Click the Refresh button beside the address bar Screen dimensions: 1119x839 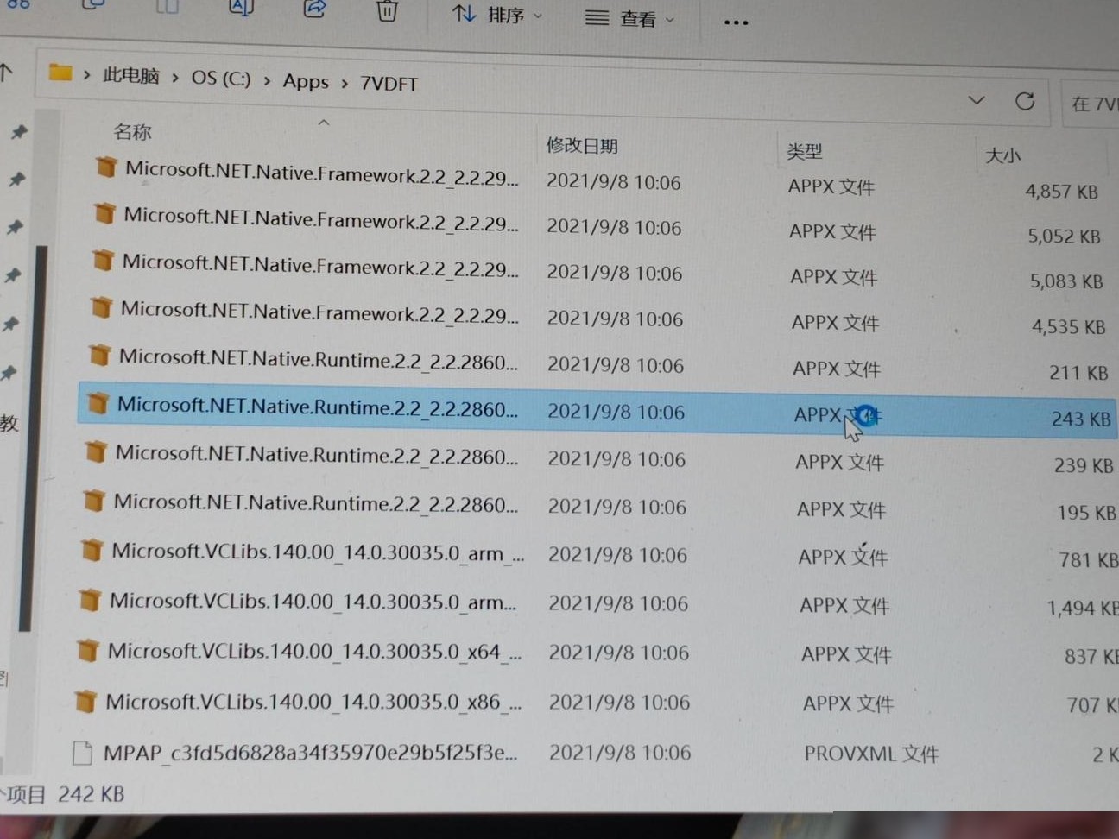[x=1025, y=101]
